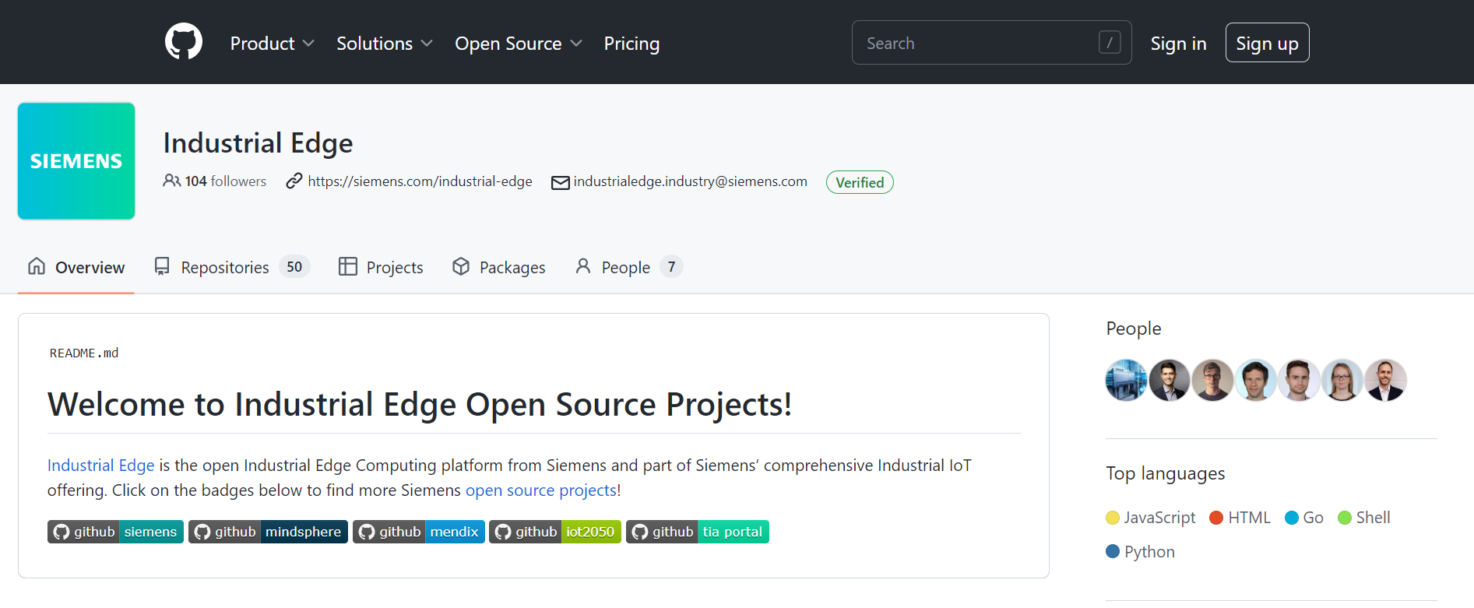Expand the Solutions dropdown

(384, 44)
